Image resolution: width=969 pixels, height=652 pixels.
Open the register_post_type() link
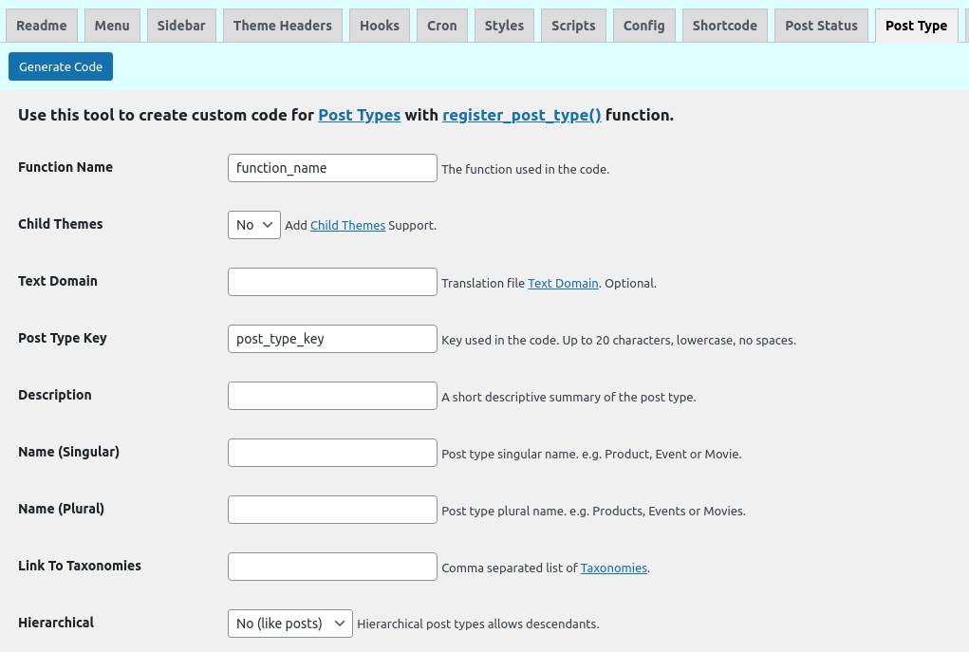coord(522,115)
